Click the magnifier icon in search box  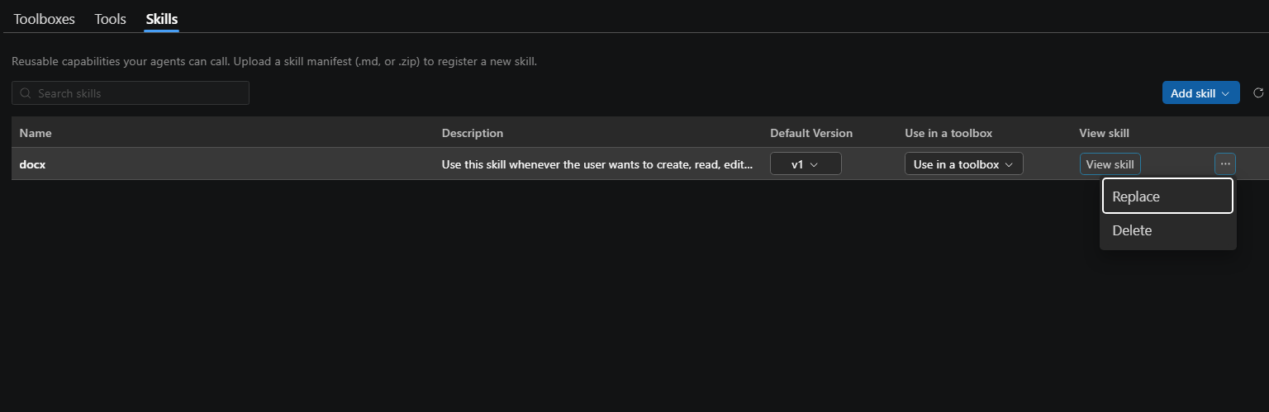pyautogui.click(x=26, y=93)
